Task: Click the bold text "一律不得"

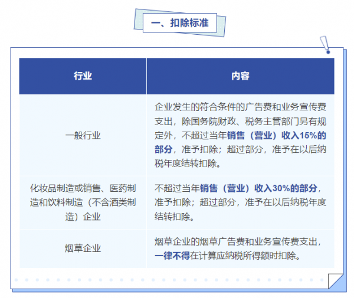Action: click(172, 256)
